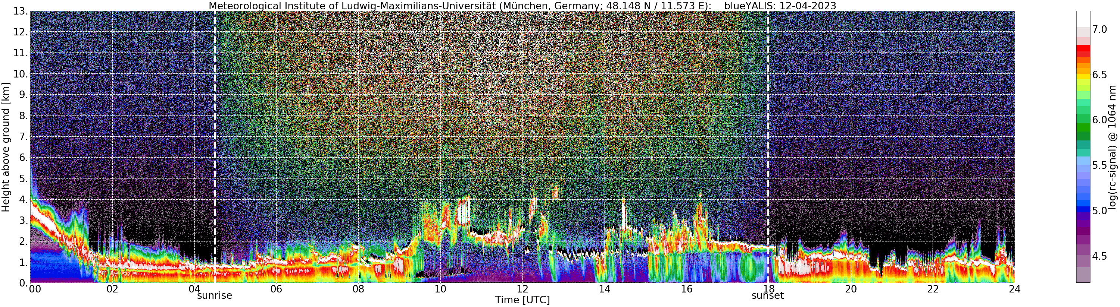Click the colorbar tick label '4.5'
The height and width of the screenshot is (307, 1120).
1099,256
